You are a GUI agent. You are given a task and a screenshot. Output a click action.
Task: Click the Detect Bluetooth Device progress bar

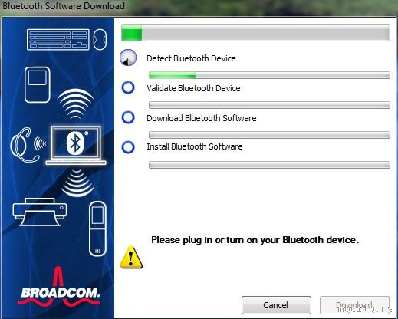pyautogui.click(x=269, y=75)
